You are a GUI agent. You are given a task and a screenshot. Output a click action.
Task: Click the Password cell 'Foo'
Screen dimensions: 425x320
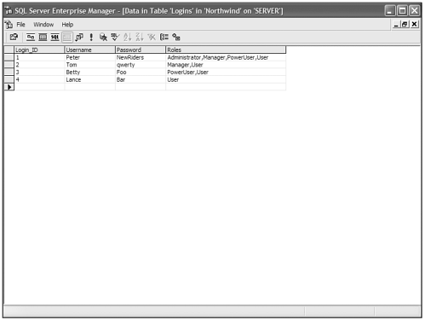(141, 72)
